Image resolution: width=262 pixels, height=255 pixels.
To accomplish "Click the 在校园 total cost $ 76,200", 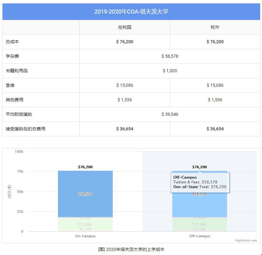I will [x=125, y=42].
